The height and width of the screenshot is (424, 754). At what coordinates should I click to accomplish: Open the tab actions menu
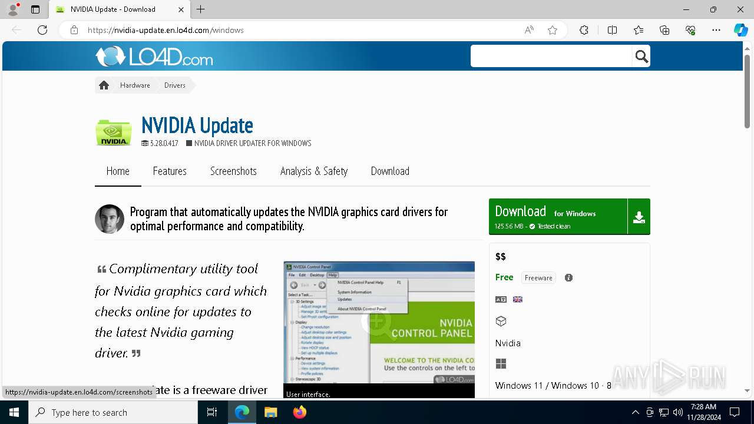coord(35,9)
